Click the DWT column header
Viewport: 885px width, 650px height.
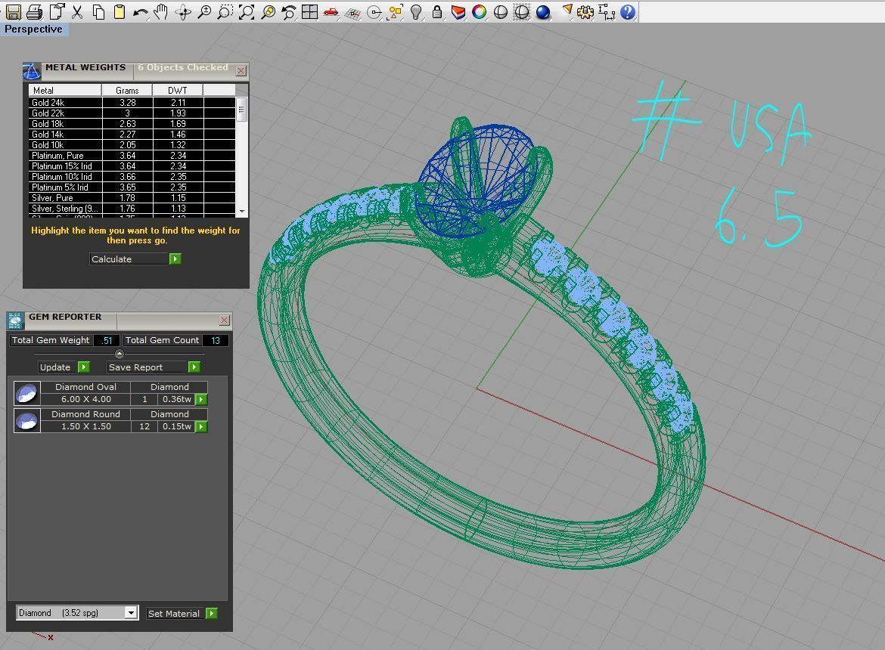coord(177,90)
